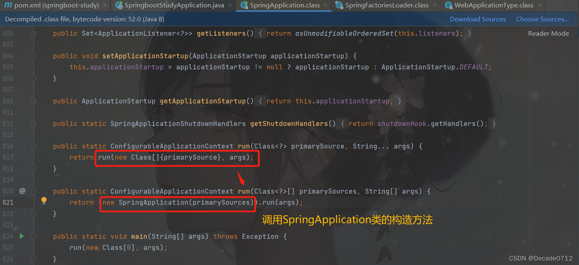Screen dimensions: 579x265
Task: Toggle Reader Mode in the editor
Action: pos(549,33)
